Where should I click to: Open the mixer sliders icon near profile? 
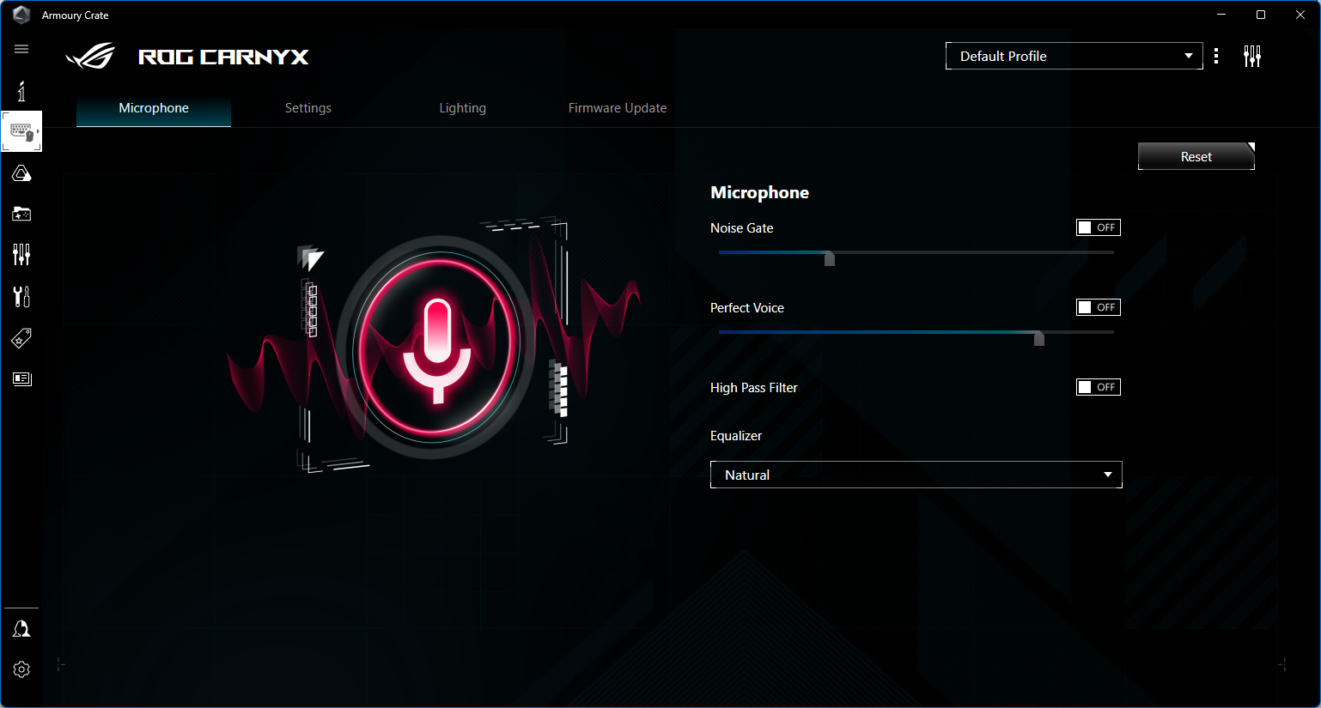coord(1252,57)
